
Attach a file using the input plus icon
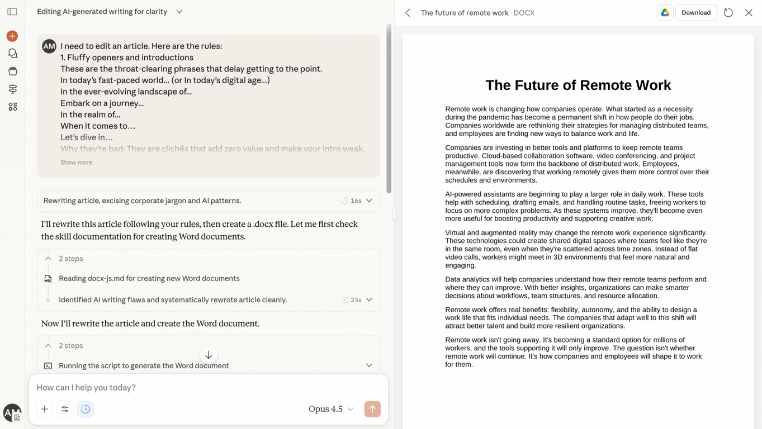tap(44, 409)
